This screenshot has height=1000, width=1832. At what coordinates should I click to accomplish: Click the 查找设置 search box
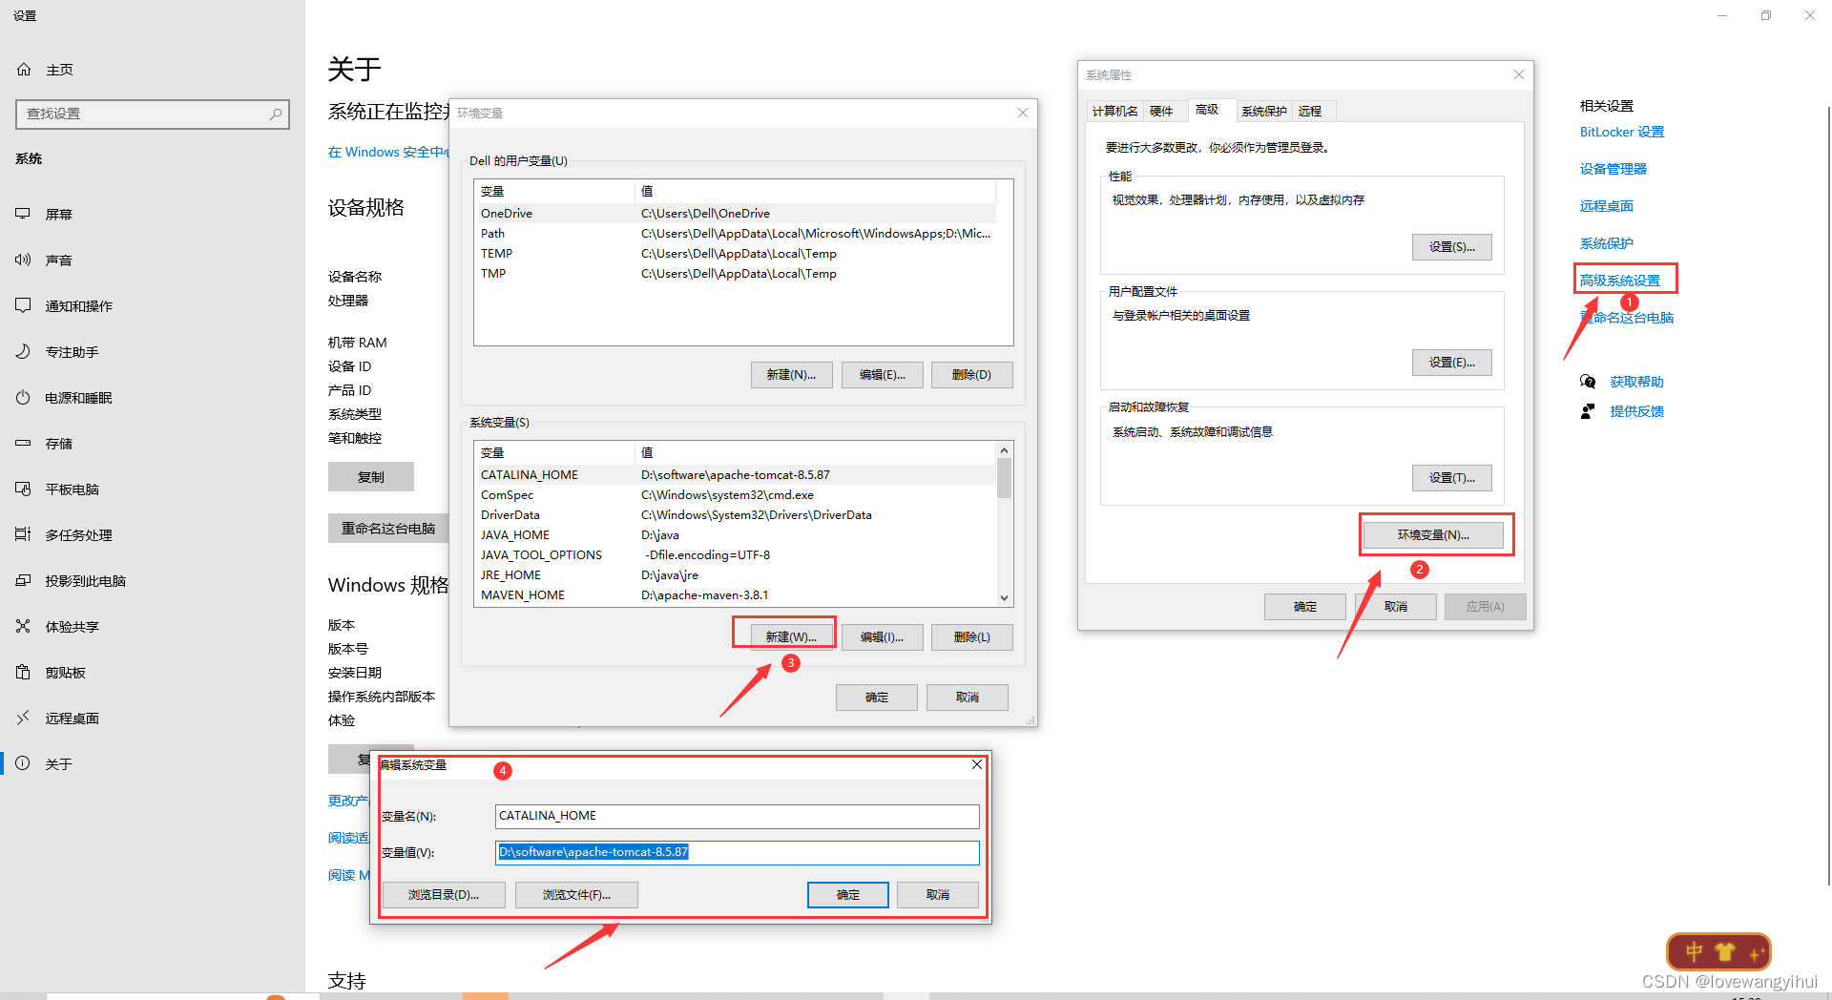pos(153,114)
